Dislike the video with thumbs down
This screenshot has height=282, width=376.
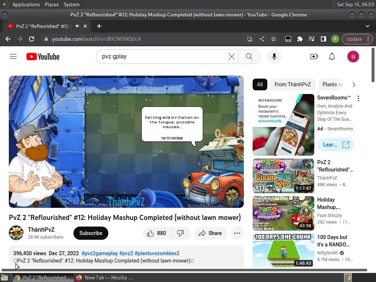(180, 233)
